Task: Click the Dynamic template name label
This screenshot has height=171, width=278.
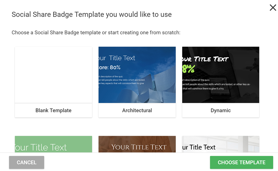Action: (221, 110)
